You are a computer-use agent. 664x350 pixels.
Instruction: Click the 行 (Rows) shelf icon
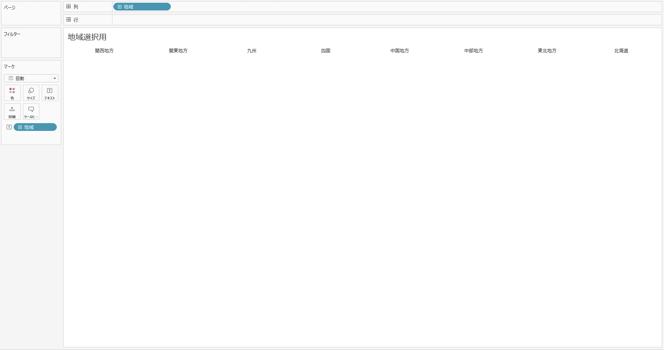69,19
